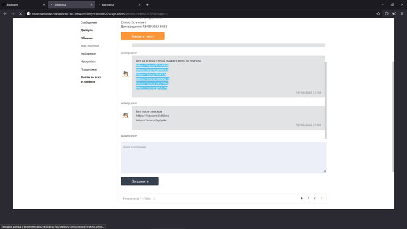Select current pagination page 3
This screenshot has height=229, width=407.
322,198
